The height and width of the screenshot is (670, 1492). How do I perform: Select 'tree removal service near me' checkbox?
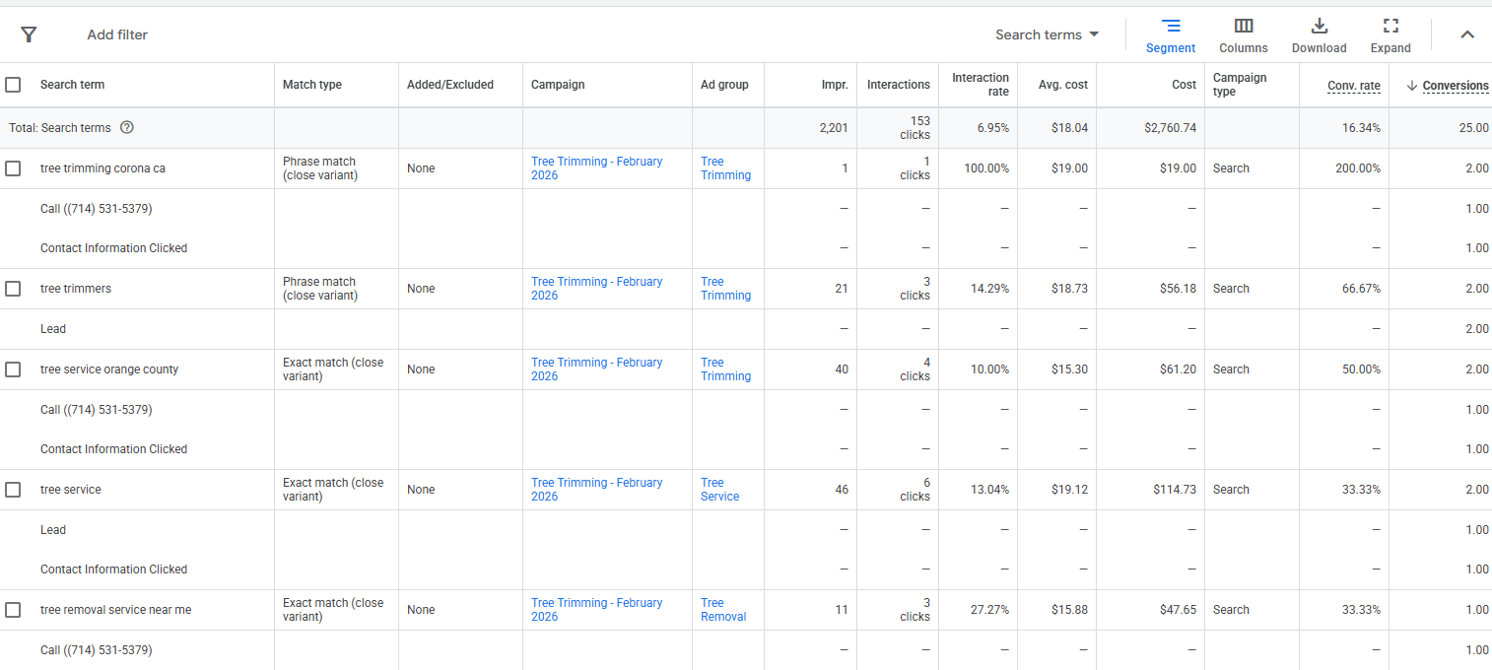(x=13, y=610)
